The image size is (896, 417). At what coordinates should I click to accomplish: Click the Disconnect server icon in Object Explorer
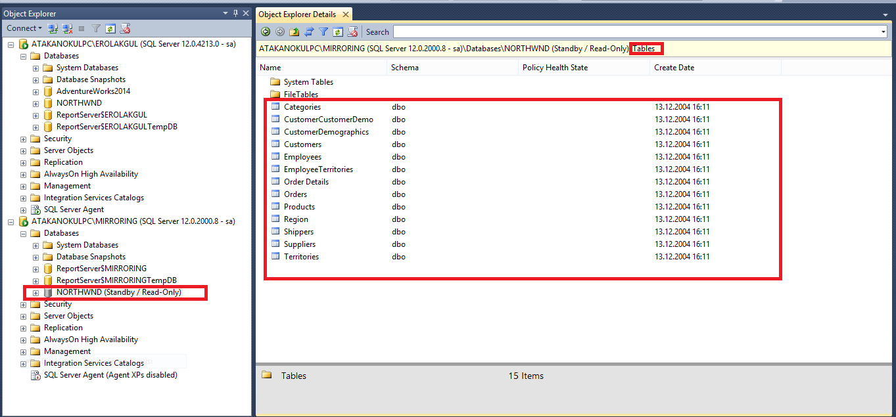66,29
